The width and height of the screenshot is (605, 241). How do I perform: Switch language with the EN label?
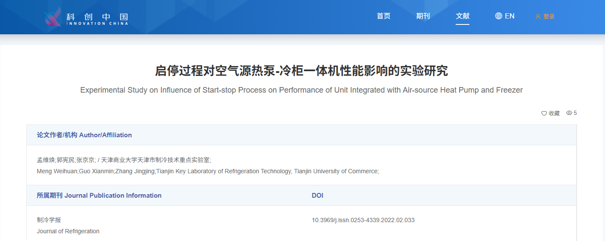click(x=510, y=16)
